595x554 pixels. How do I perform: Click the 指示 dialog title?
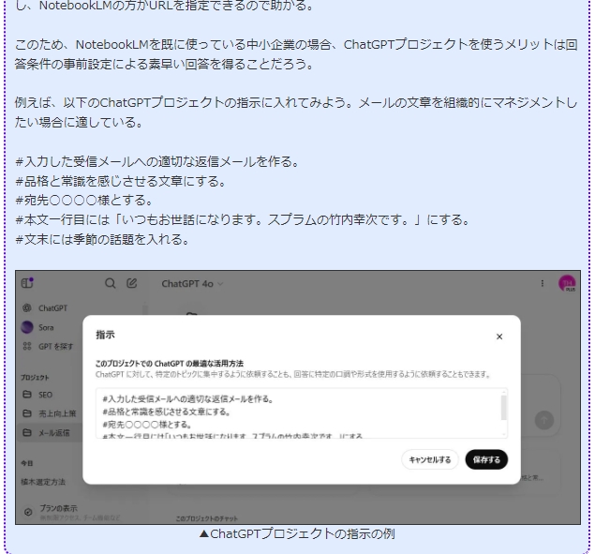[x=105, y=335]
